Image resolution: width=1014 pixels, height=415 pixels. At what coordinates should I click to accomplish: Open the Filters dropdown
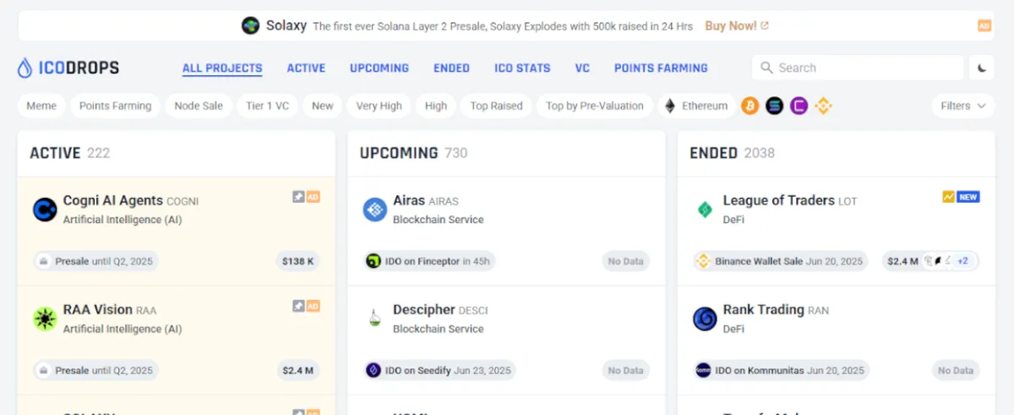pyautogui.click(x=963, y=106)
